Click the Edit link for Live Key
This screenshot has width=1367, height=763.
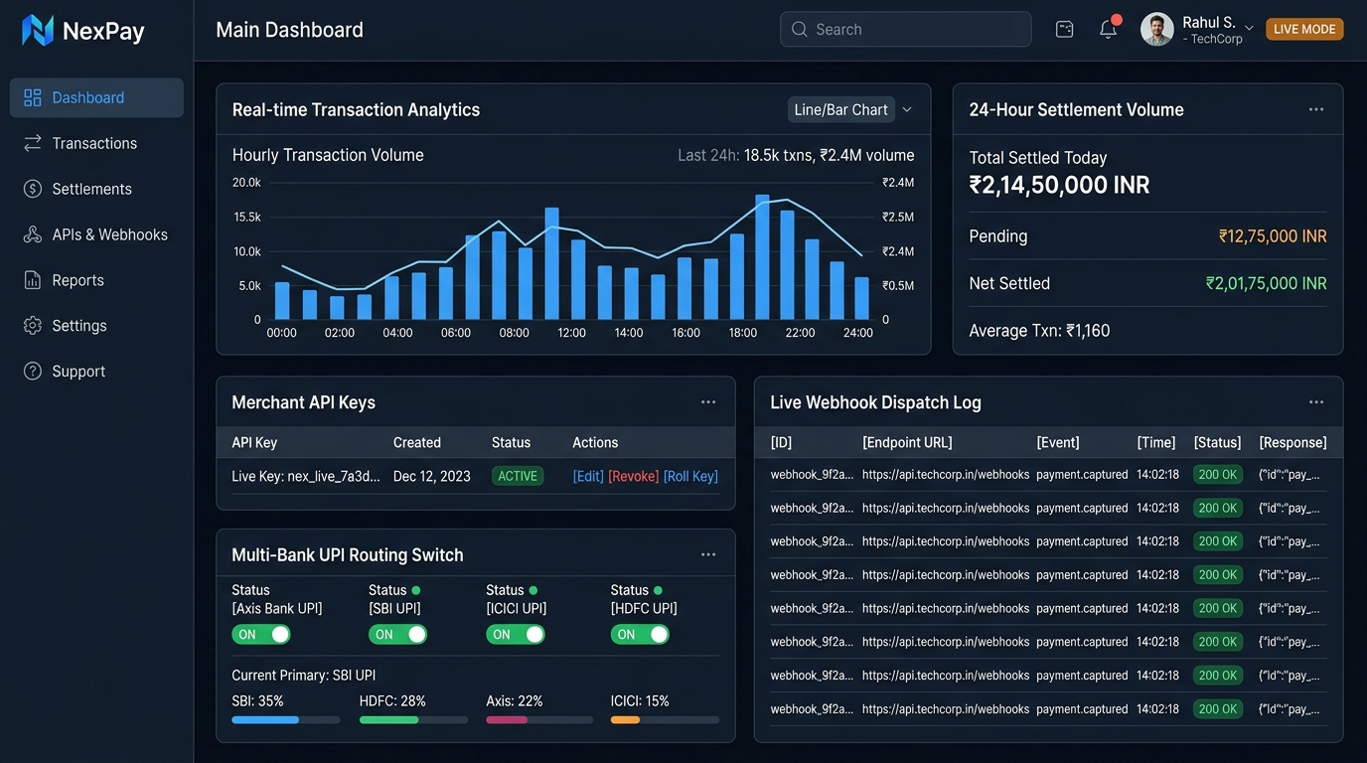click(x=588, y=476)
